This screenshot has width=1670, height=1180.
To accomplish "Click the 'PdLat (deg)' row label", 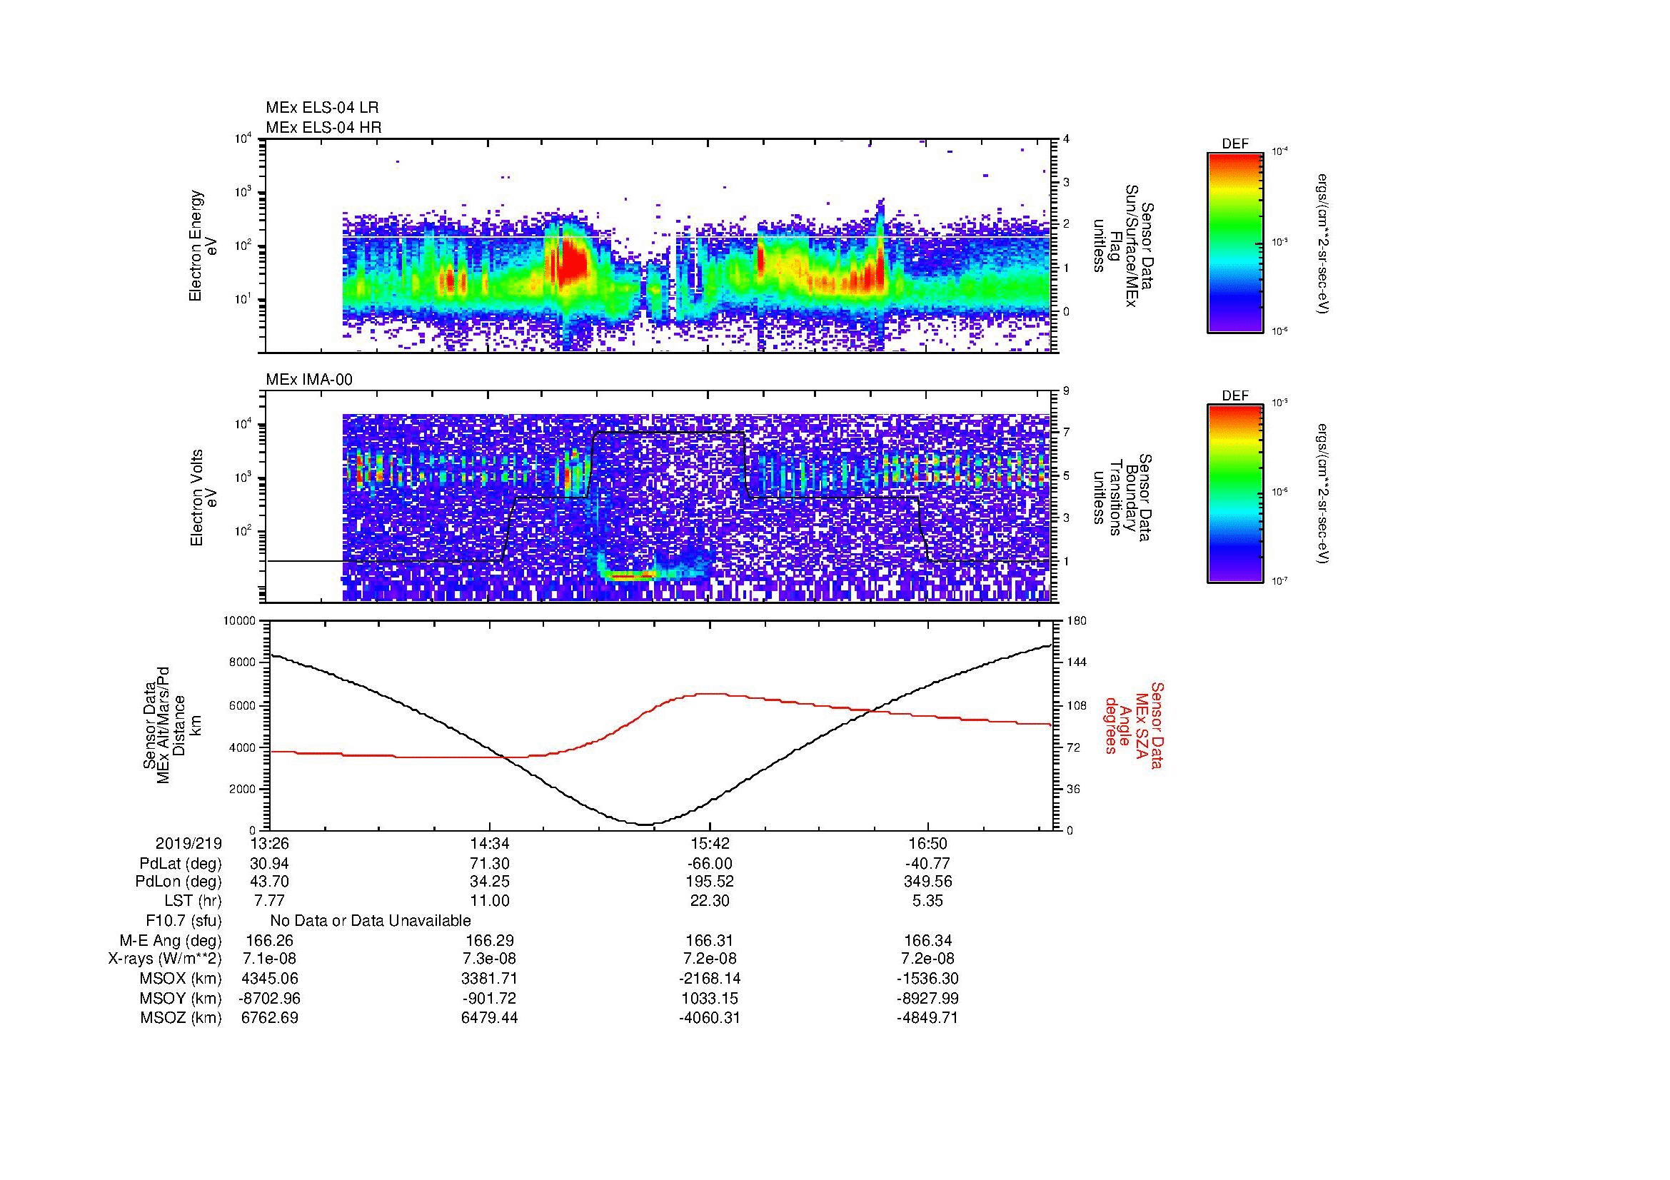I will [x=181, y=864].
